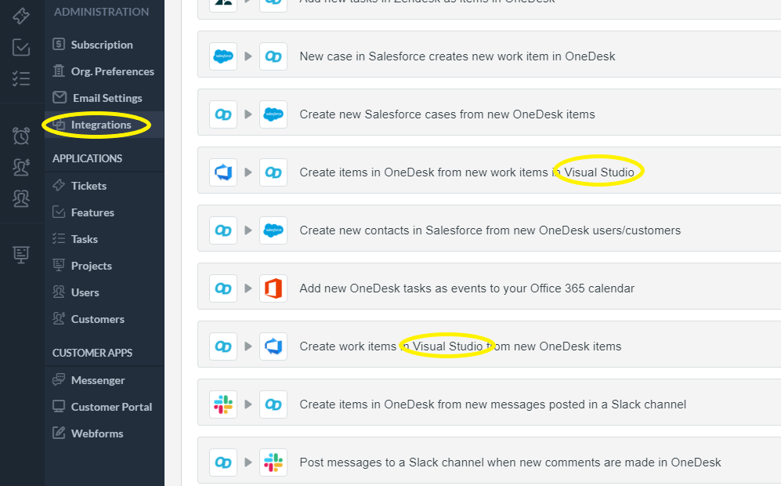
Task: Click Visual Studio icon in 'Create work items' row
Action: click(x=273, y=346)
